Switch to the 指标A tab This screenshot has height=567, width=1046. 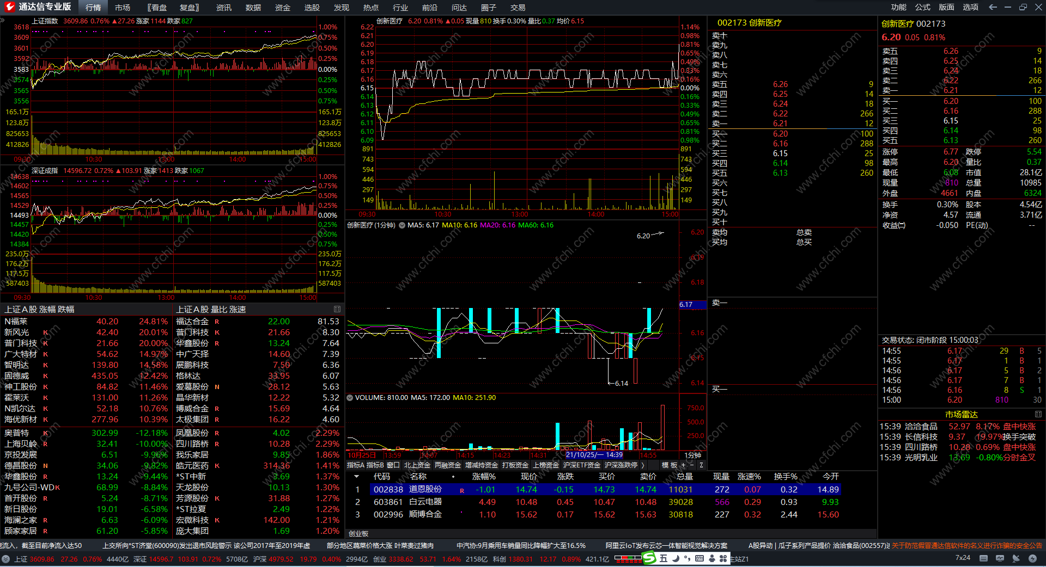(x=356, y=465)
